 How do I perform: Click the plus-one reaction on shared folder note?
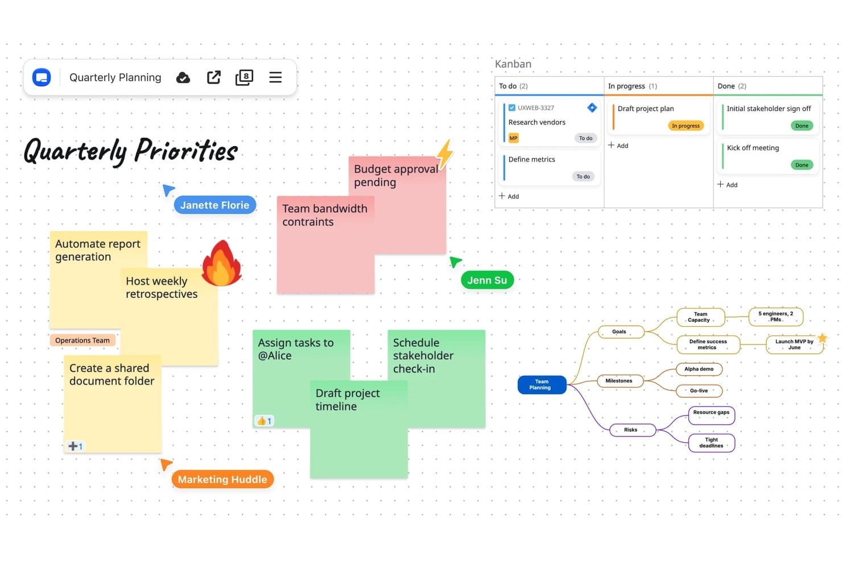(75, 446)
